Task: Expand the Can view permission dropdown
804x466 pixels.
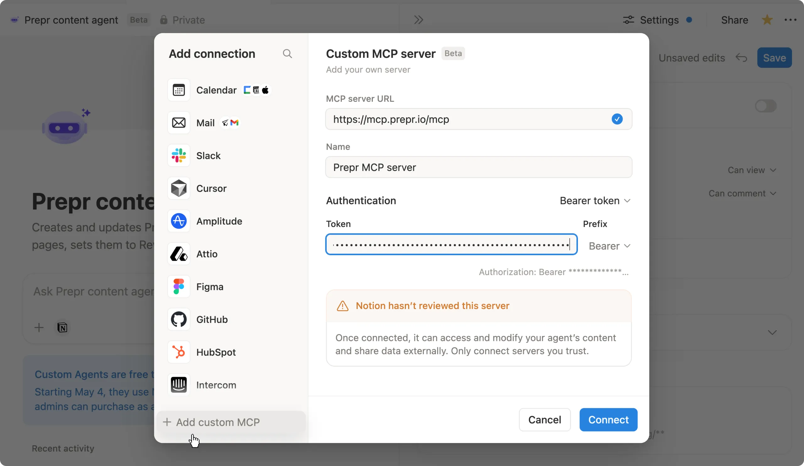Action: [x=751, y=170]
